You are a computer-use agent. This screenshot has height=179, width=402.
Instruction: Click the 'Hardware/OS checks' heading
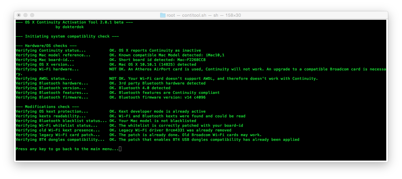46,46
